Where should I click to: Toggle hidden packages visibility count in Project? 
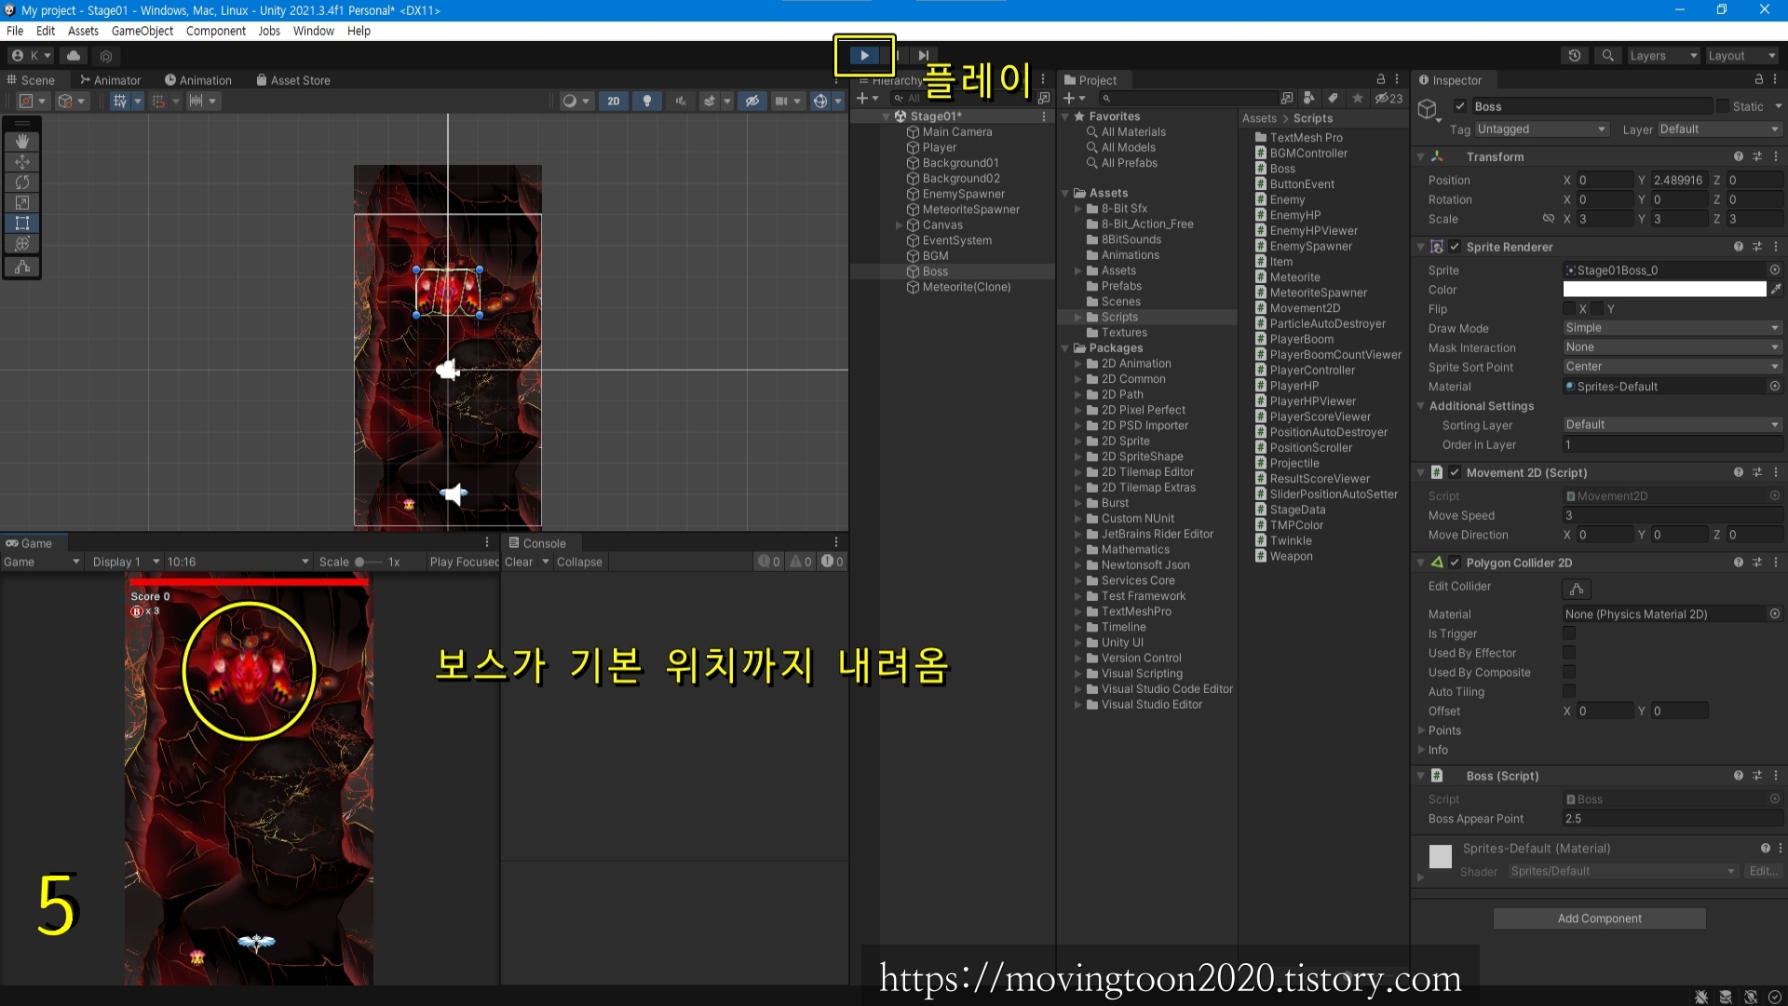pyautogui.click(x=1389, y=98)
